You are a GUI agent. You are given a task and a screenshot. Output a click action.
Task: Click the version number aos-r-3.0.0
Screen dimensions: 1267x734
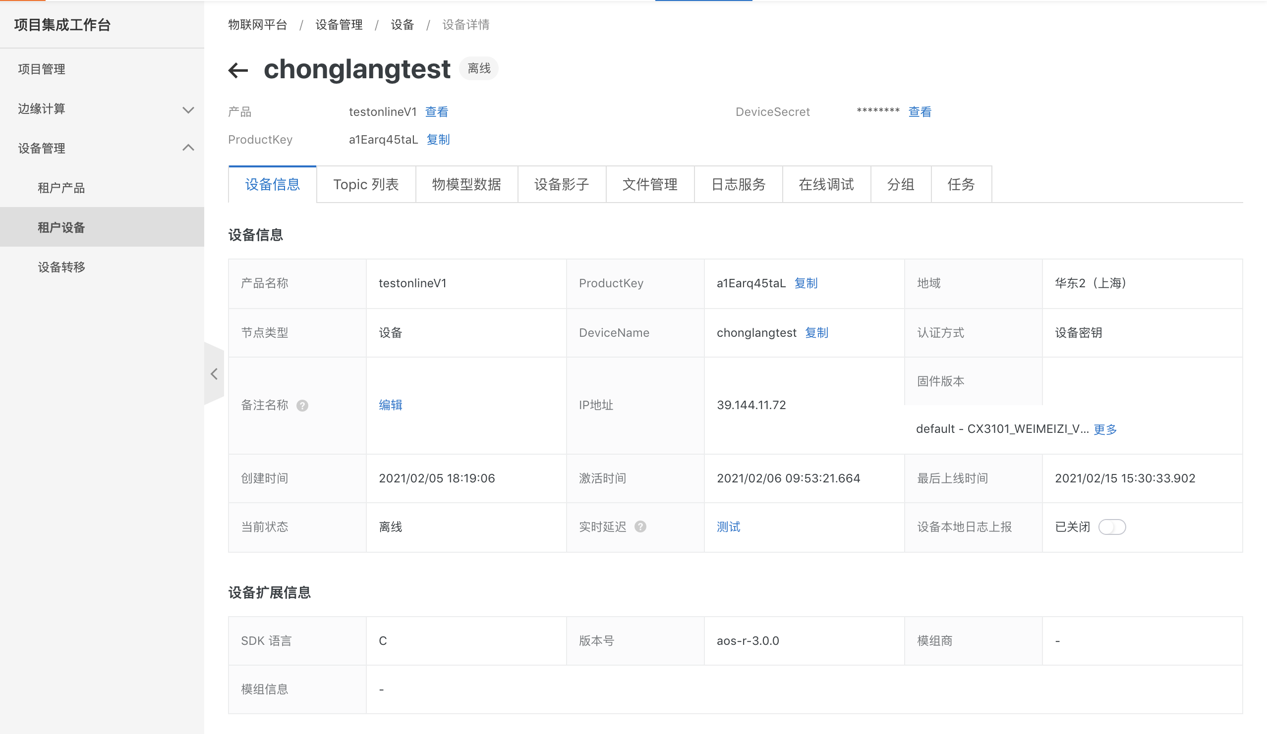pos(748,640)
